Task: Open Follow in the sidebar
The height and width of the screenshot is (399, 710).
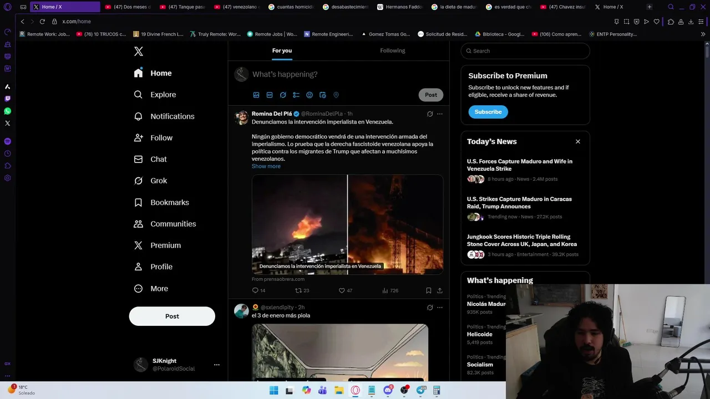Action: pyautogui.click(x=154, y=138)
